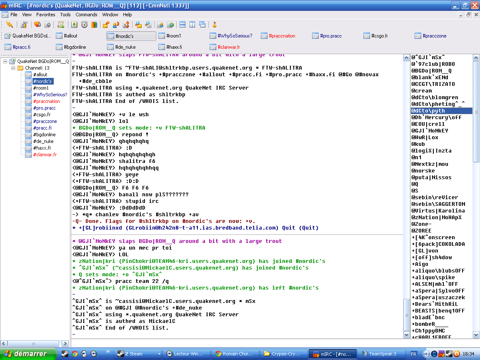Click the Tile Horizontal windows icon
The height and width of the screenshot is (360, 480).
point(182,25)
